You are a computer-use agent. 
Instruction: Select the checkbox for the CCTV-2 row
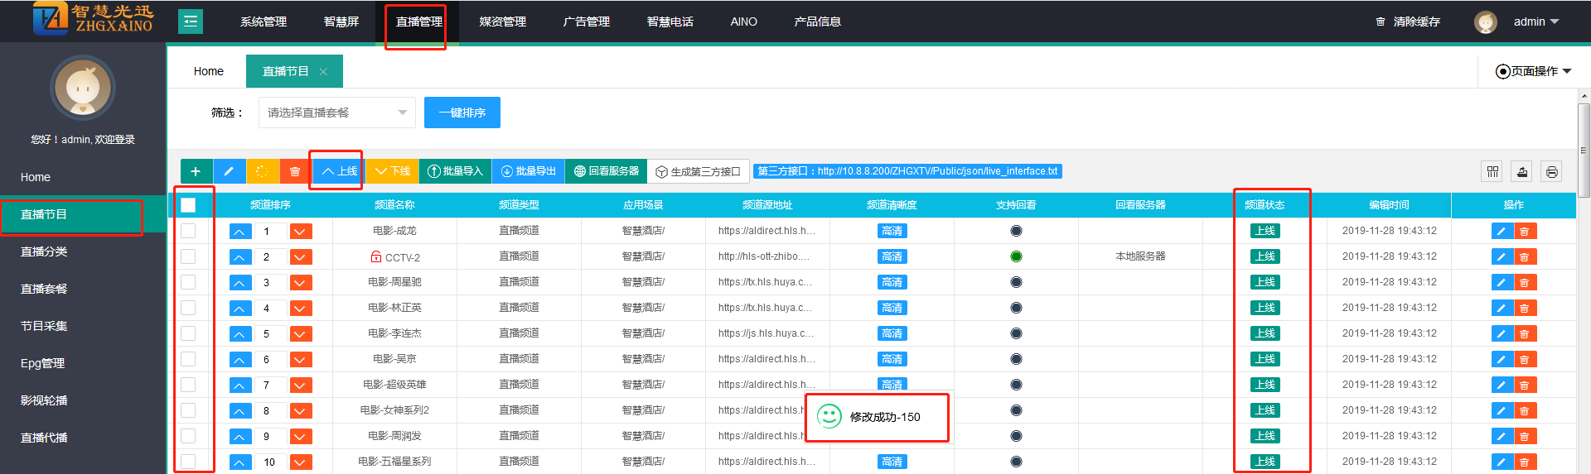[x=188, y=256]
